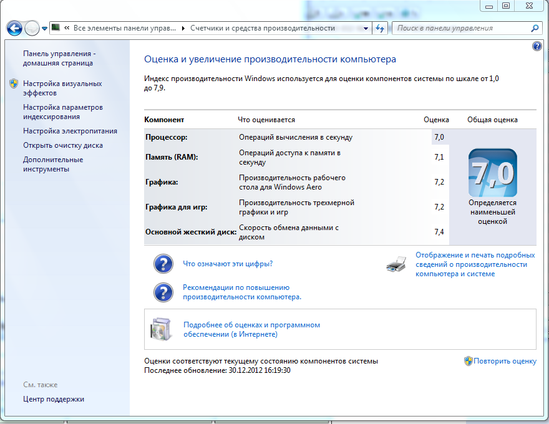Open 'Отображение и печать подробных сведений' link
Image resolution: width=549 pixels, height=424 pixels.
[x=475, y=264]
